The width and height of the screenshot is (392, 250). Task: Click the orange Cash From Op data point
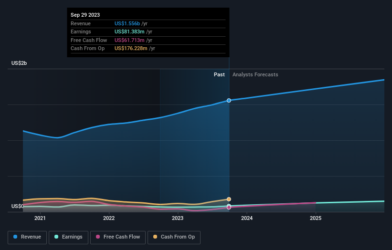coord(229,199)
